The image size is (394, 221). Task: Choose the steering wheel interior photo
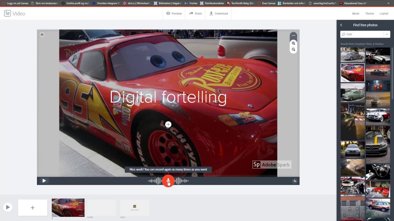coord(378,171)
